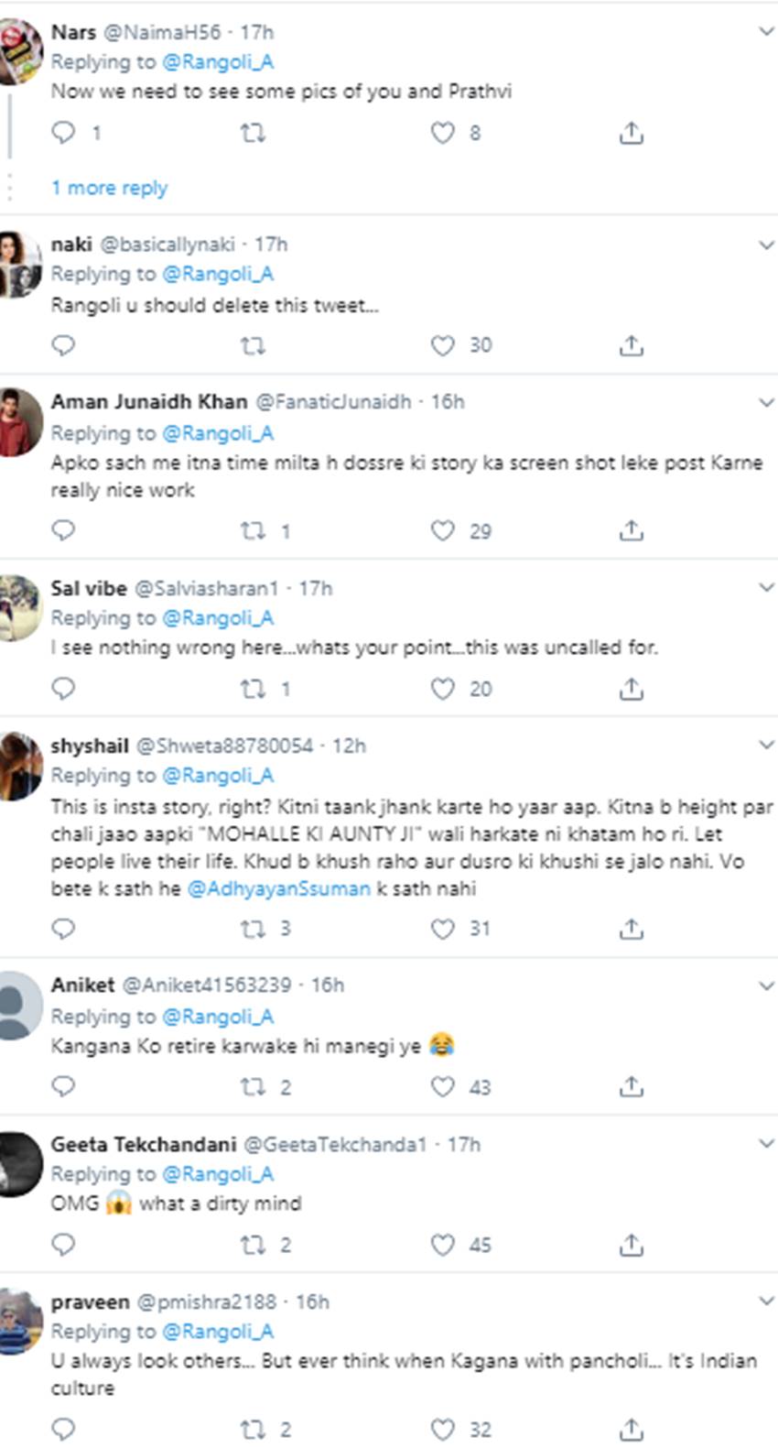The image size is (778, 1448).
Task: Share Sal vibe's tweet
Action: [631, 689]
